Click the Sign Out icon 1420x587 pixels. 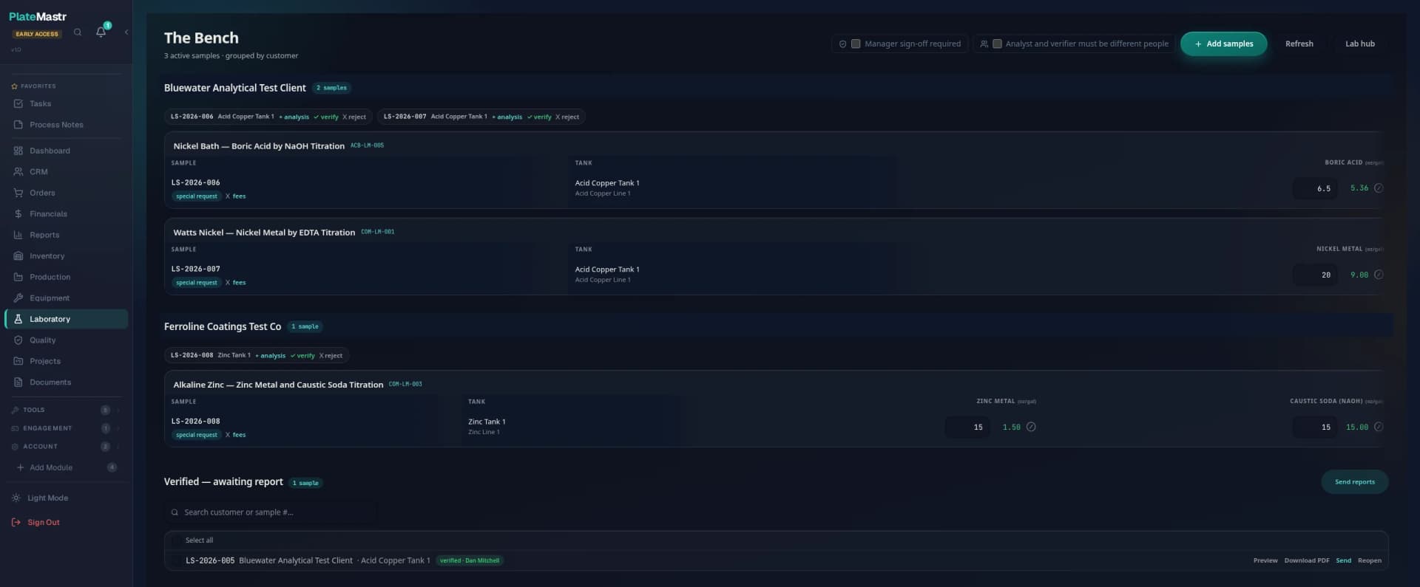click(x=16, y=522)
